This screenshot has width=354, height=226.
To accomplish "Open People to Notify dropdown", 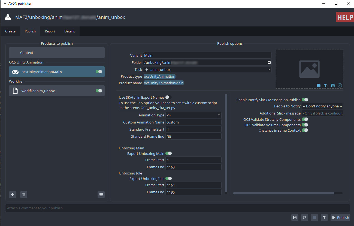I will [323, 106].
